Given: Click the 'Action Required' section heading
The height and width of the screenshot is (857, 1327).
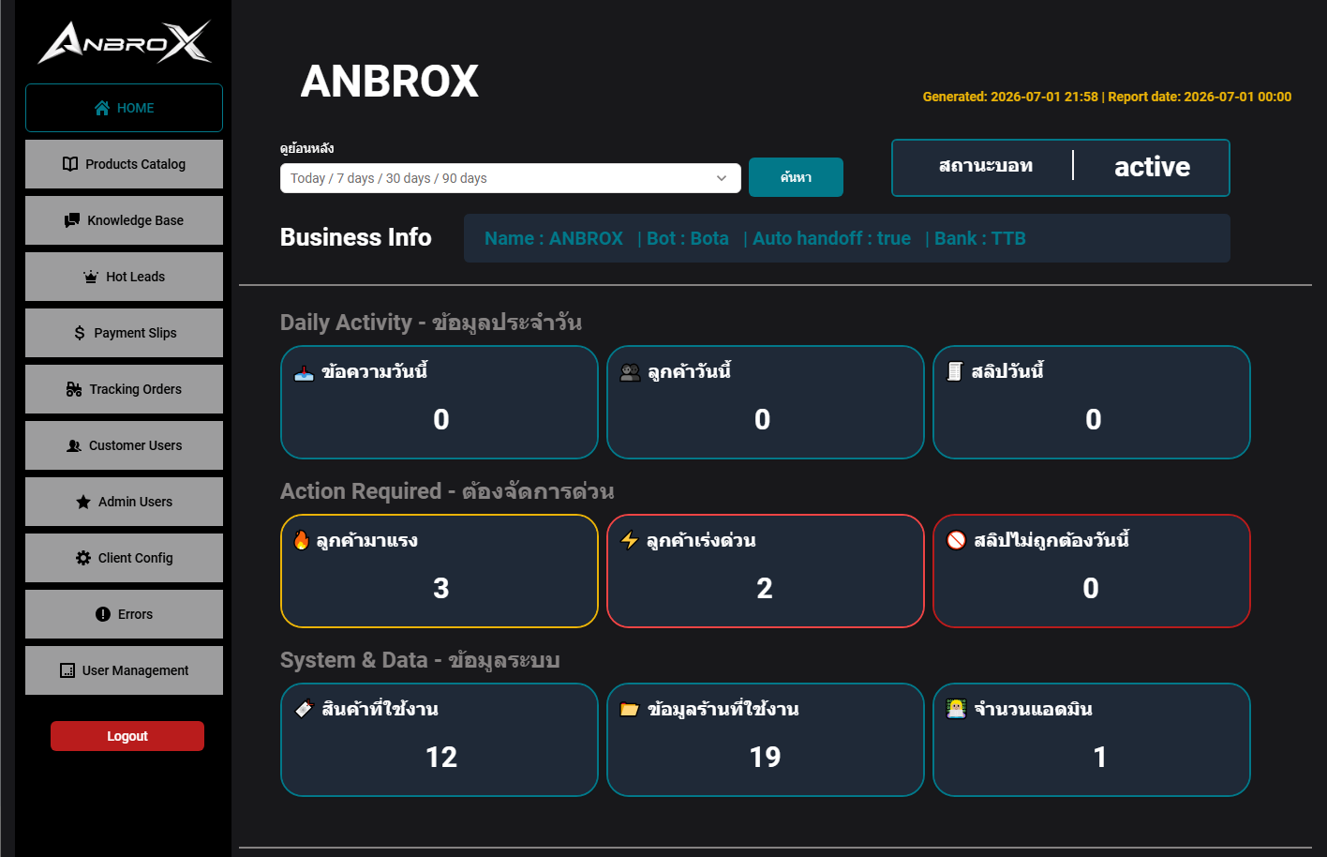Looking at the screenshot, I should click(447, 491).
